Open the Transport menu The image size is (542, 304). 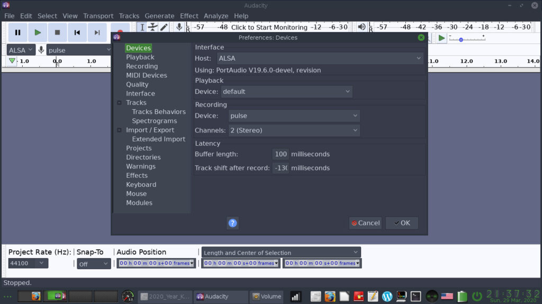point(98,16)
